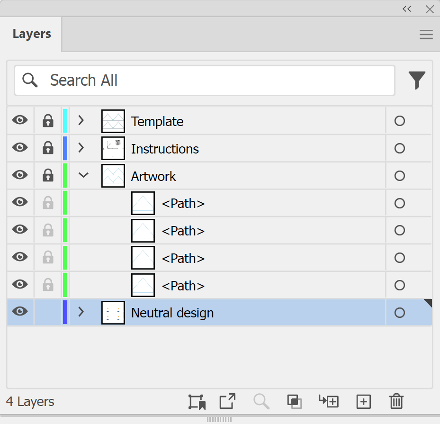Select the Artwork layer name
The image size is (440, 424).
click(153, 176)
